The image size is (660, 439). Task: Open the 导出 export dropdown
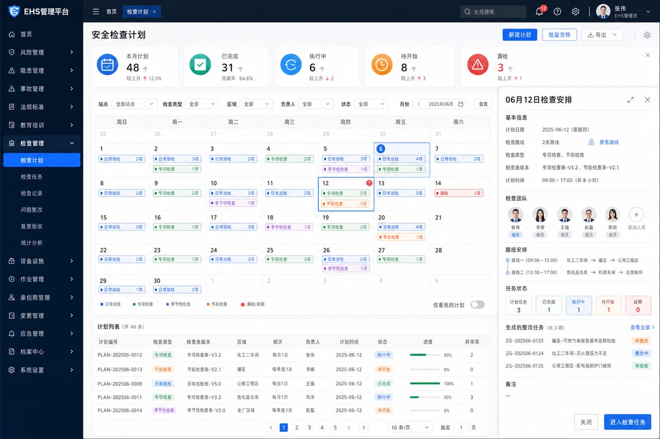[602, 34]
